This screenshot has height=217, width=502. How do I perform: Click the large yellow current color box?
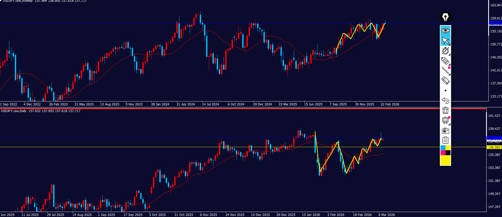click(445, 160)
